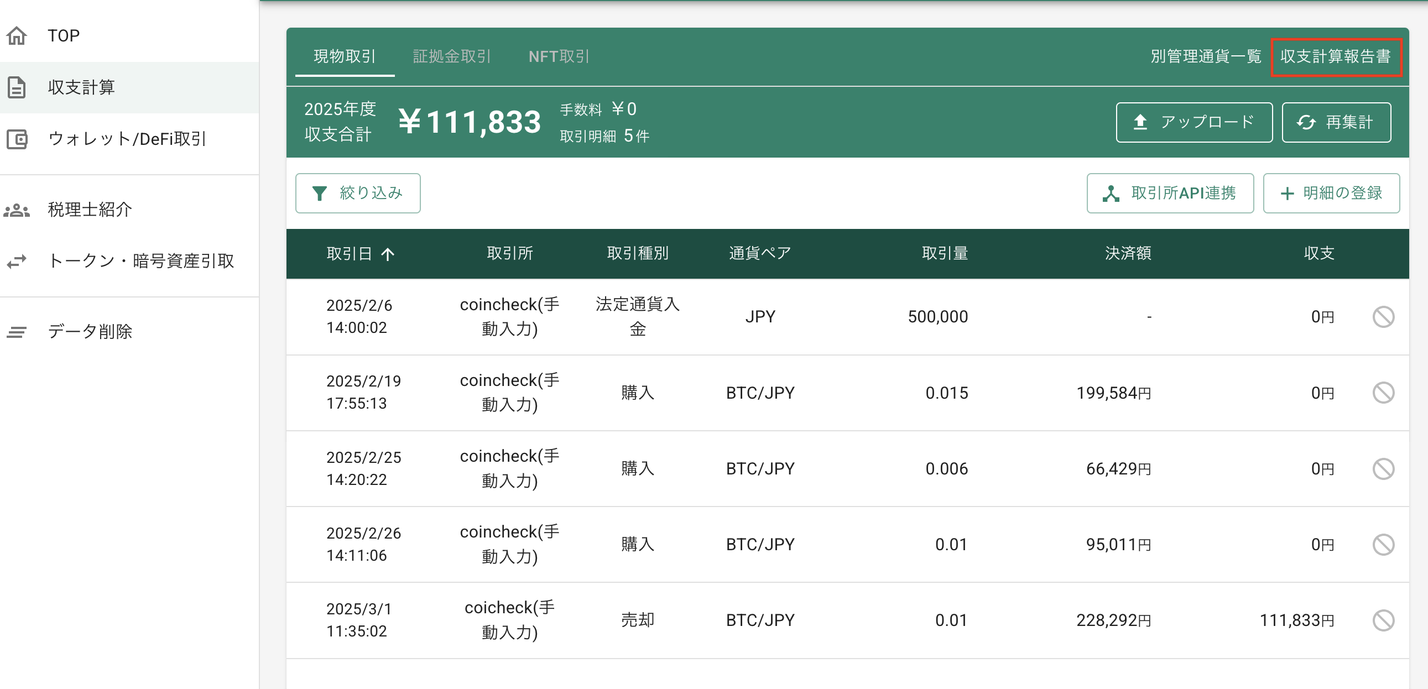Click the funnel filter icon in 絞り込み

[x=319, y=193]
